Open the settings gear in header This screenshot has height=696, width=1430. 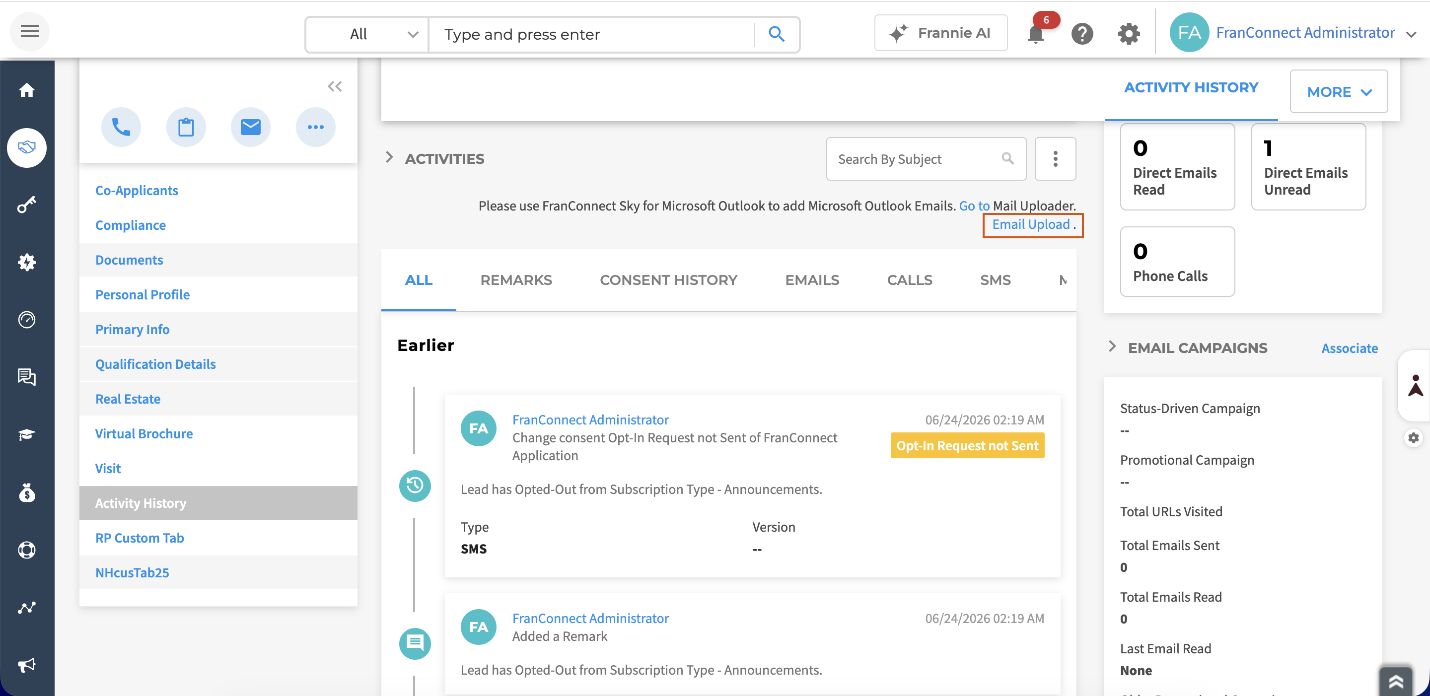[1129, 34]
